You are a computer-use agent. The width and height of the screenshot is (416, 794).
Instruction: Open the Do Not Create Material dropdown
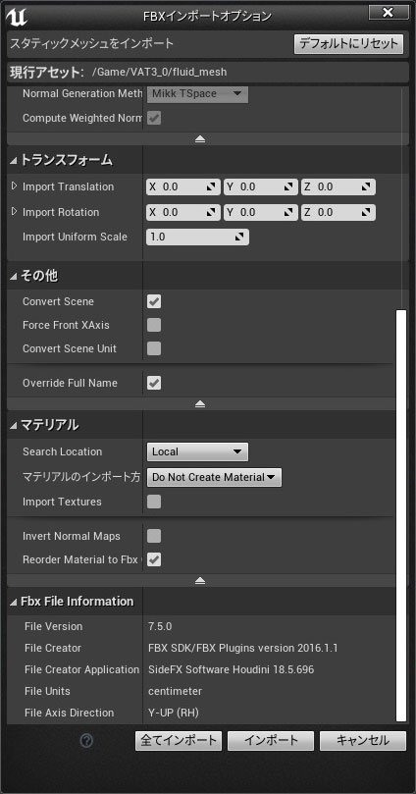214,477
